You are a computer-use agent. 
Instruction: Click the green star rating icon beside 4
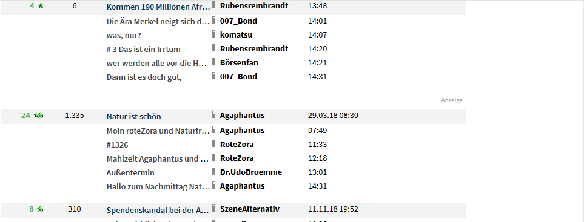(41, 6)
